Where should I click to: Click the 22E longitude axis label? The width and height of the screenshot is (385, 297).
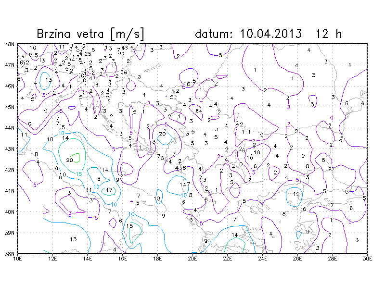tap(227, 259)
